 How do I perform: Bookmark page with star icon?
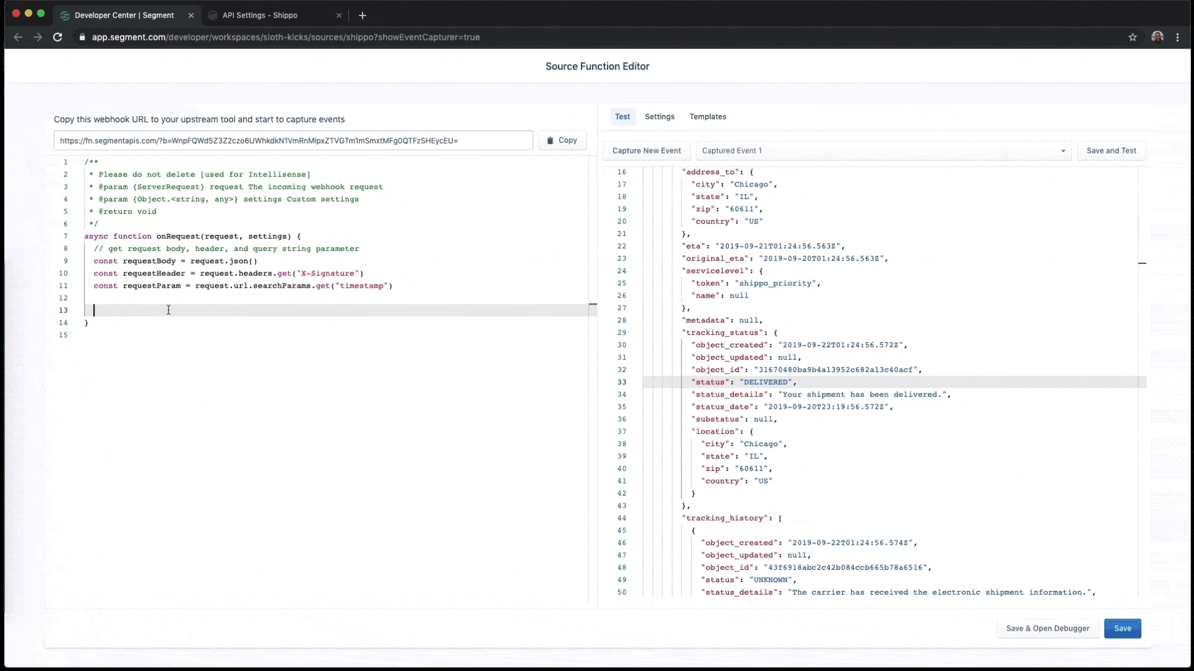(1132, 37)
